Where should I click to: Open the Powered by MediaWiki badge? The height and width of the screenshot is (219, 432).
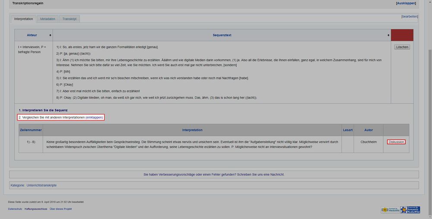(390, 210)
